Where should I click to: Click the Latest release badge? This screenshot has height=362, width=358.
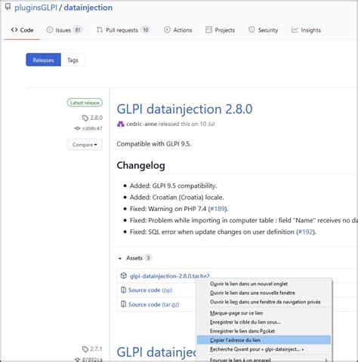(85, 103)
